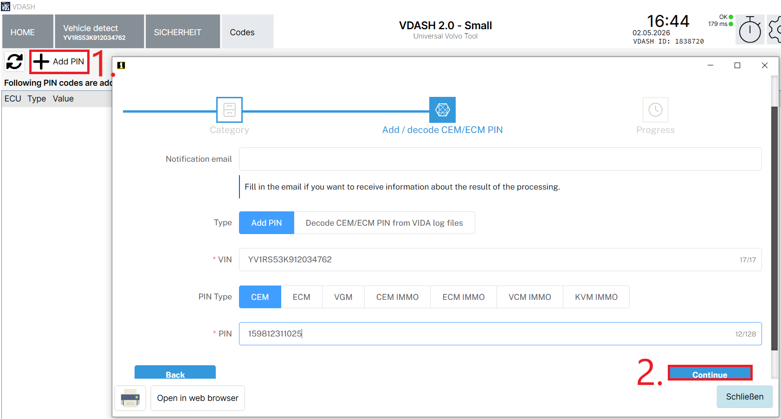Screen dimensions: 781x419
Task: Click the ECU column header
Action: point(13,99)
